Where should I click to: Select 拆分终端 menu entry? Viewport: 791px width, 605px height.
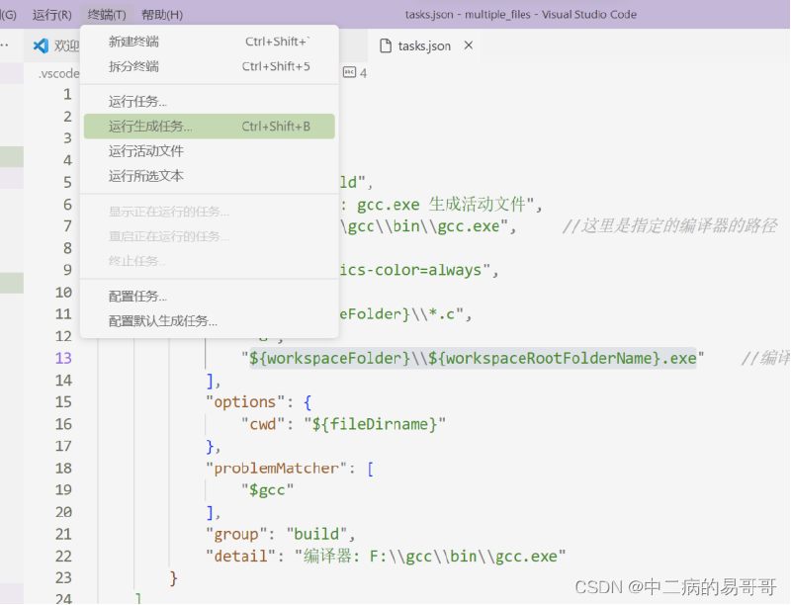(x=210, y=66)
